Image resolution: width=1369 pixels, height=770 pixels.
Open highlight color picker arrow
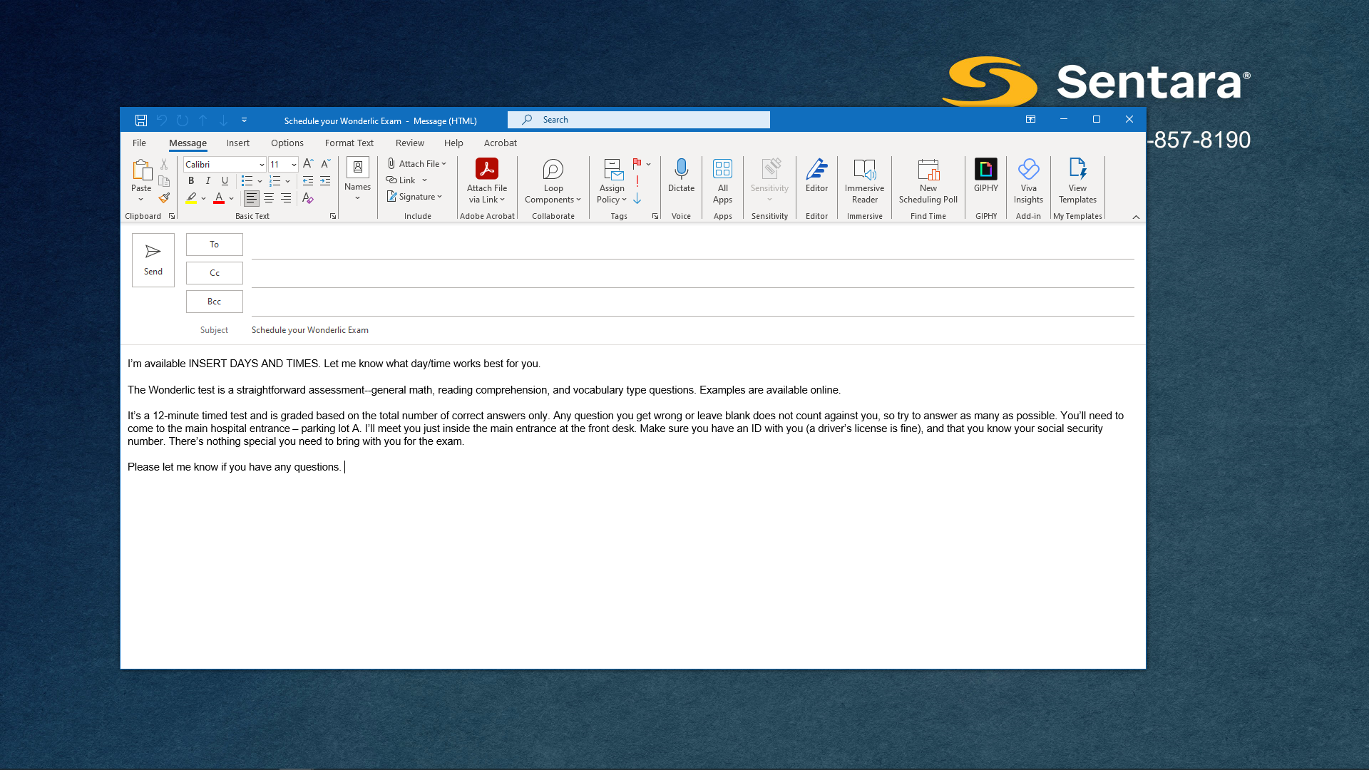[204, 198]
